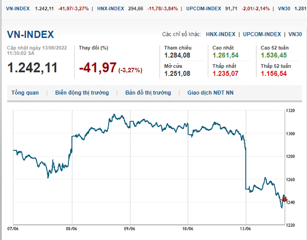Viewport: 307px width, 240px height.
Task: Click the large VN-INDEX heading
Action: click(x=30, y=34)
